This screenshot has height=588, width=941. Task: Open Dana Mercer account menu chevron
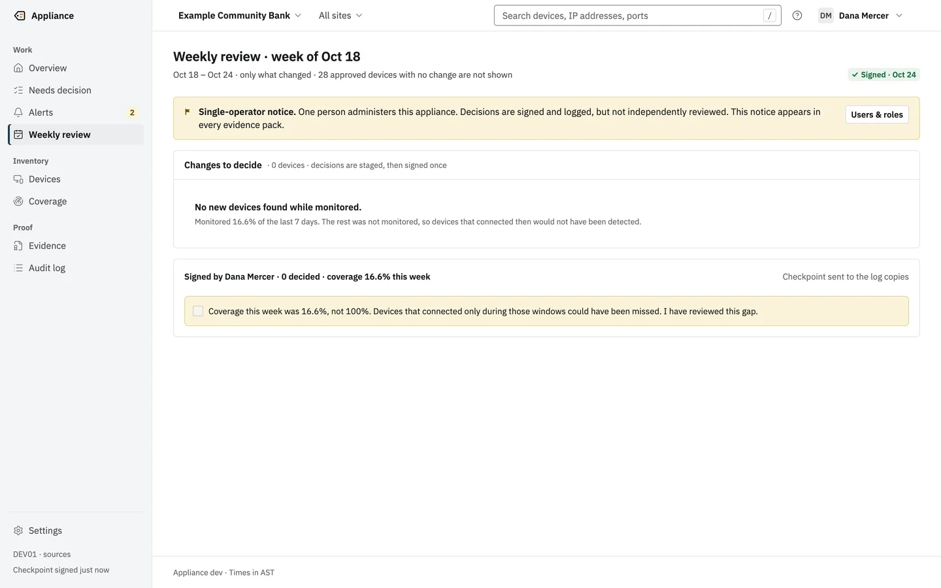tap(899, 16)
